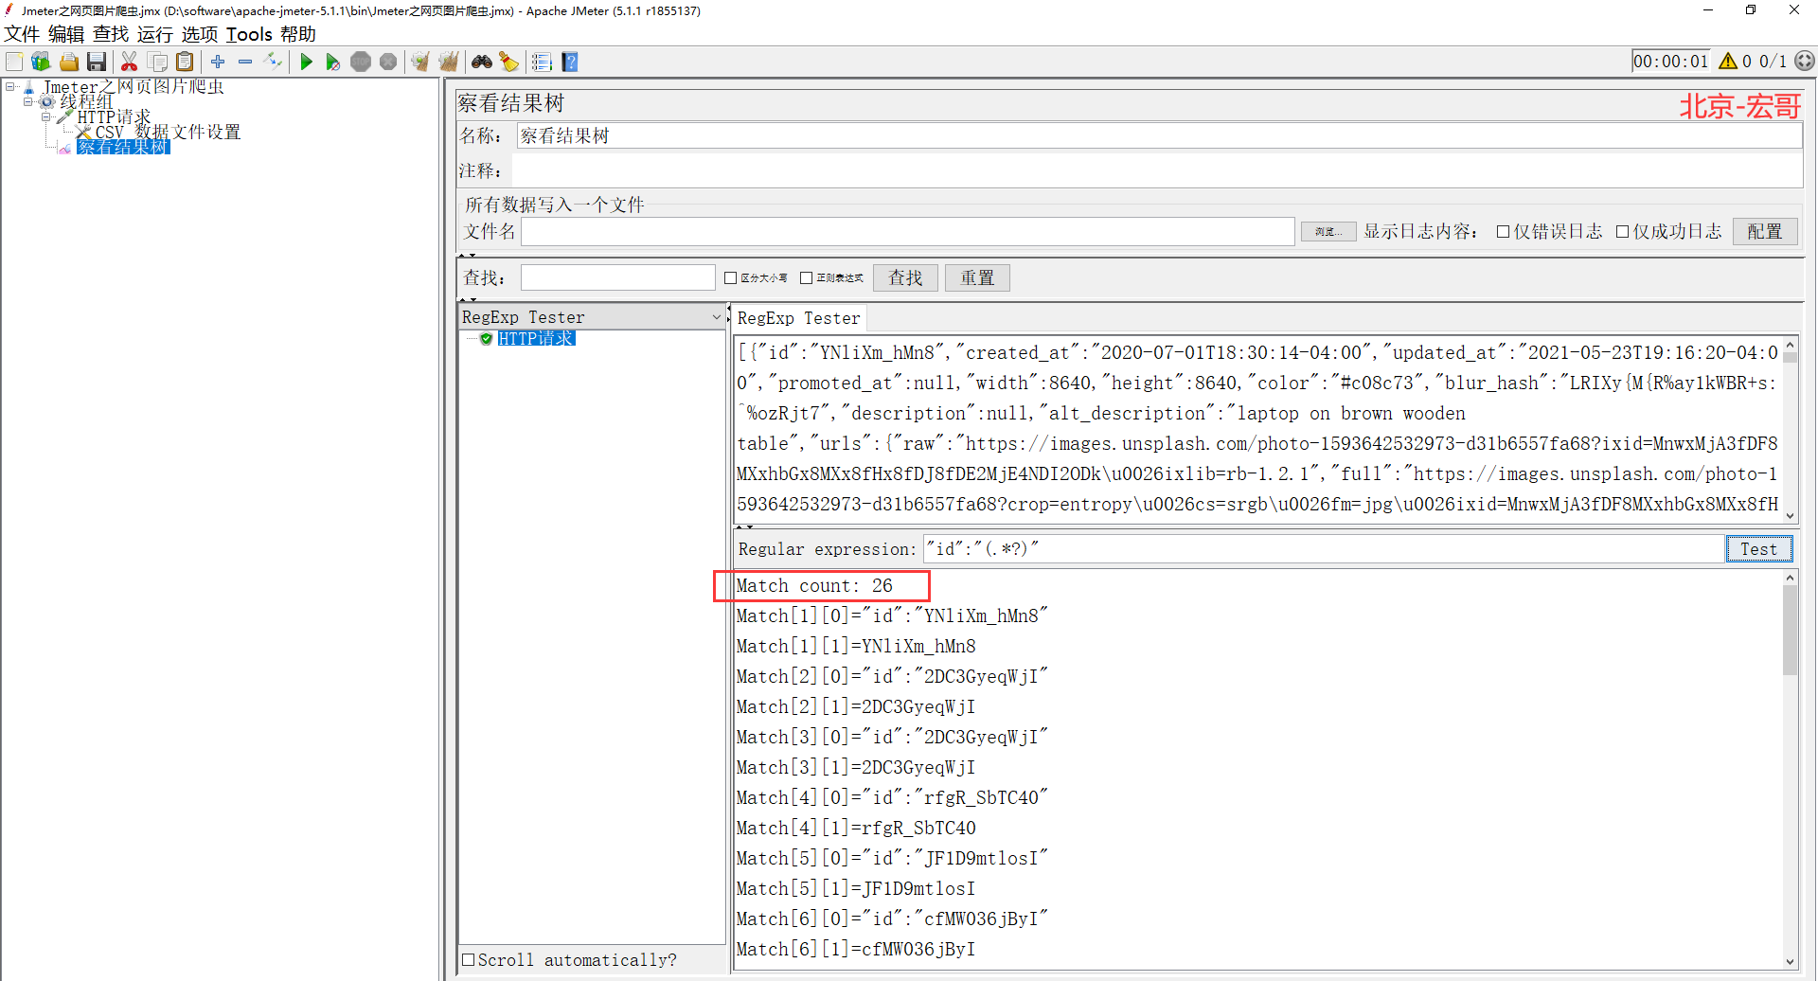This screenshot has width=1818, height=981.
Task: Open the 选项 menu
Action: click(x=200, y=34)
